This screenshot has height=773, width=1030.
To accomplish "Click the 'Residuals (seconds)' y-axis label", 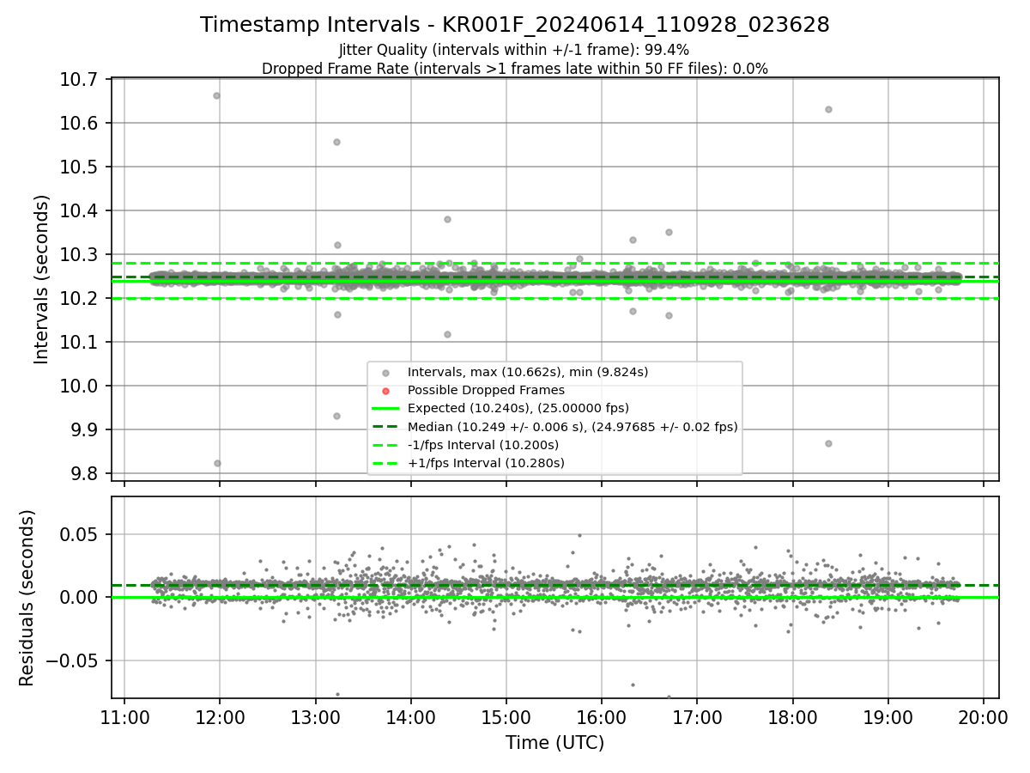I will 27,598.
